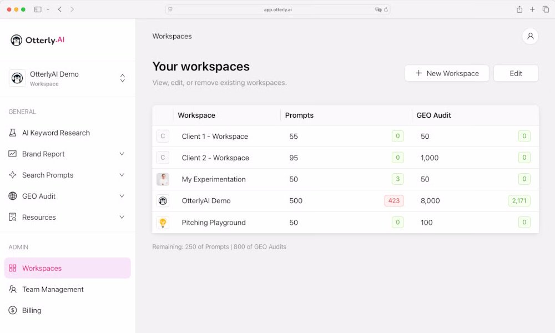Click the user profile avatar icon
The width and height of the screenshot is (555, 333).
click(x=530, y=37)
